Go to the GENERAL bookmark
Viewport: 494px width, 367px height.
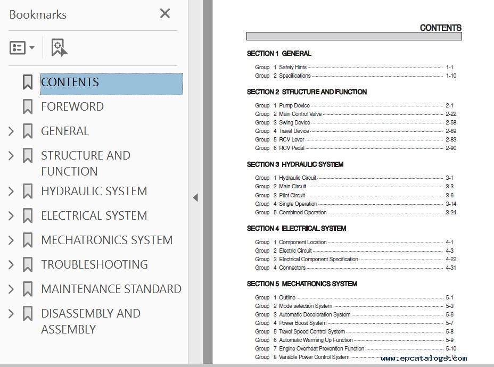[65, 131]
